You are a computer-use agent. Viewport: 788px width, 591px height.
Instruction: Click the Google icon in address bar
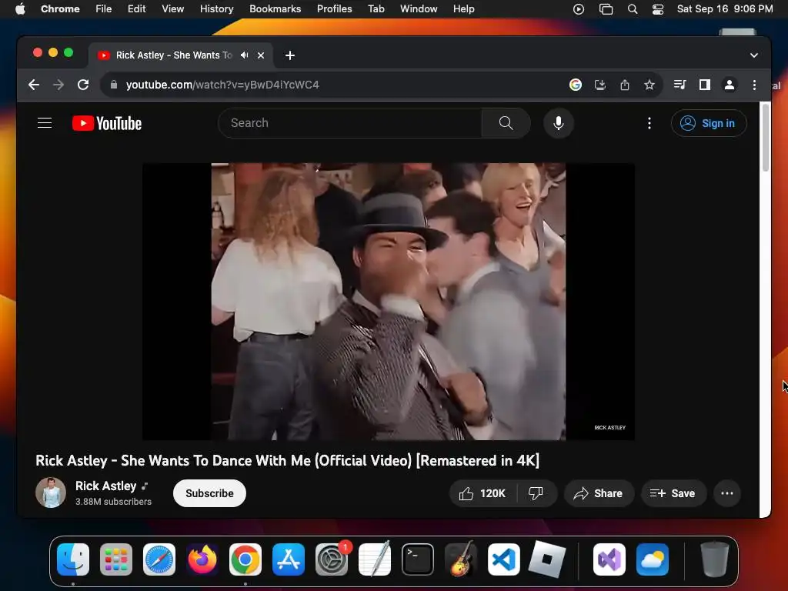tap(576, 85)
